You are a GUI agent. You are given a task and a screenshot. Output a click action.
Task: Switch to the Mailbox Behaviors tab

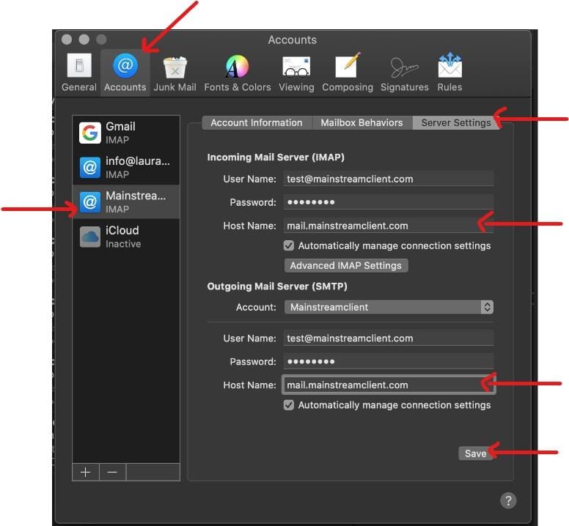pos(361,123)
